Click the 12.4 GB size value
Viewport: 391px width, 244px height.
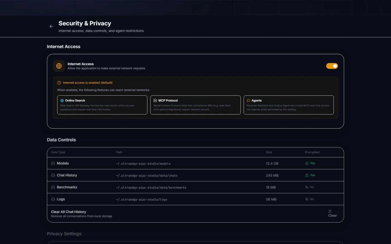point(272,163)
